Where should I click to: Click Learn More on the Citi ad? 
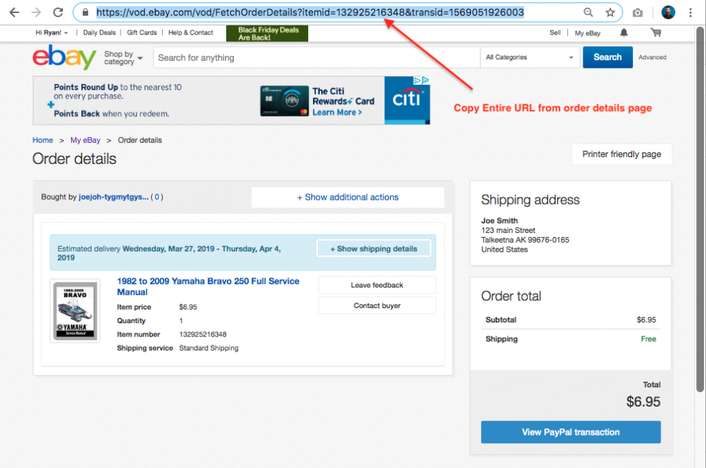click(336, 112)
